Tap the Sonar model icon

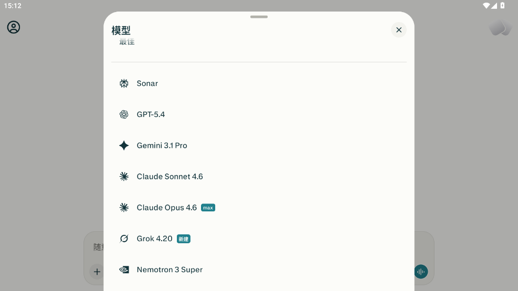pyautogui.click(x=124, y=83)
